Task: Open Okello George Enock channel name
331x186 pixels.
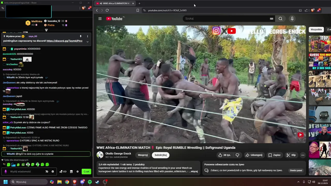Action: click(x=118, y=153)
